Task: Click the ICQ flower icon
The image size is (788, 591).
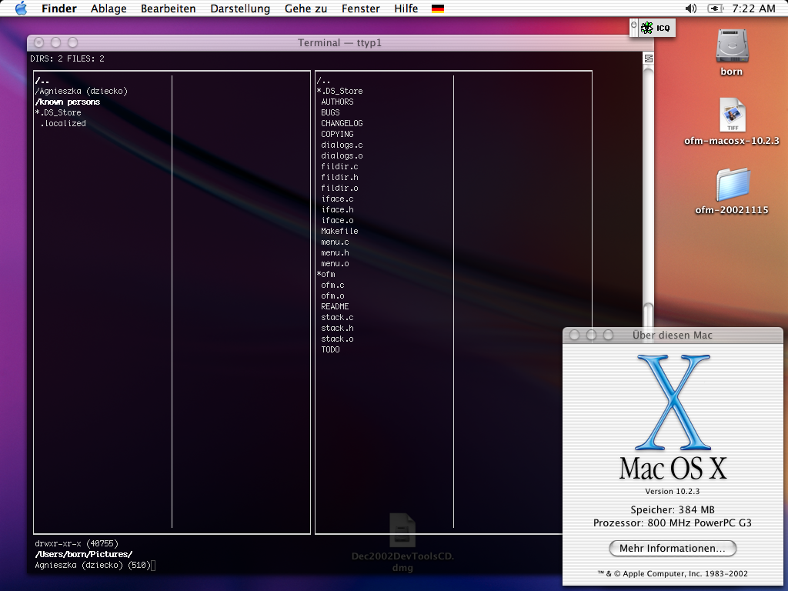Action: [647, 28]
